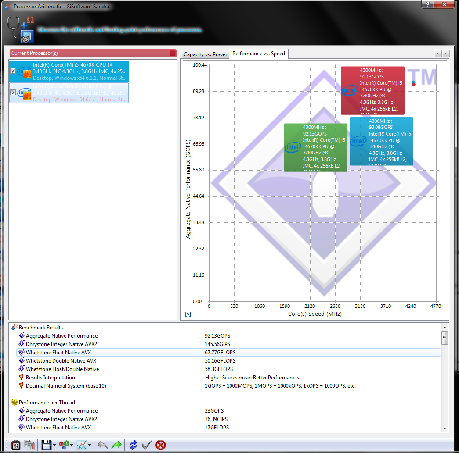This screenshot has width=459, height=453.
Task: Click the Results Interpretation pin icon
Action: pyautogui.click(x=21, y=377)
